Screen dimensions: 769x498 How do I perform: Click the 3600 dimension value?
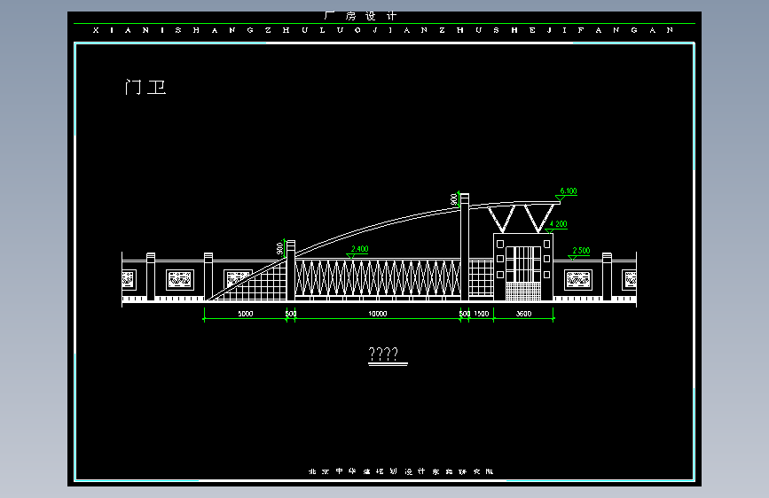[x=523, y=314]
